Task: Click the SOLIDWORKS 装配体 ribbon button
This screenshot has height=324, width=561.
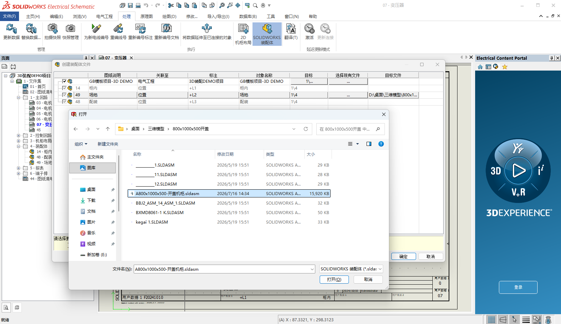Action: 267,34
